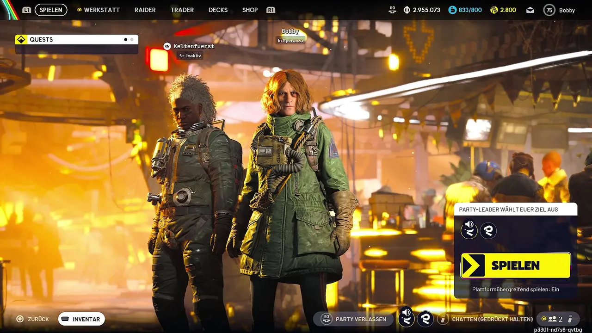Click the chevron arrow on SPIELEN button
Screen dimensions: 592x333
point(473,265)
